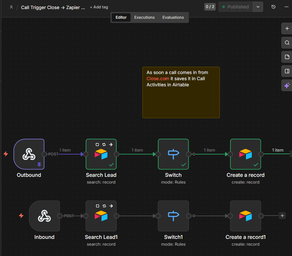Open the Inbound webhook node
The width and height of the screenshot is (292, 256).
[x=44, y=216]
